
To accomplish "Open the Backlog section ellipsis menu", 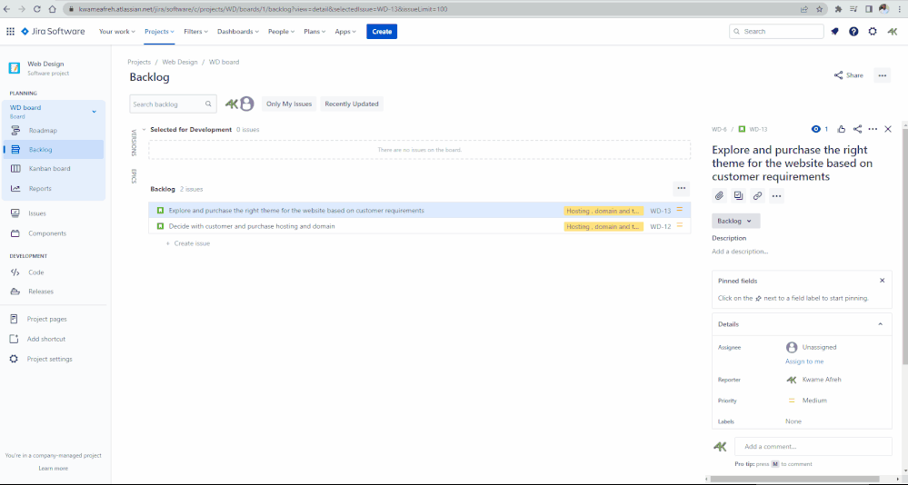I will pyautogui.click(x=681, y=188).
